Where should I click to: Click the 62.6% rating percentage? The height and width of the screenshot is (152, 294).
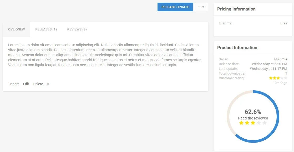[x=253, y=112]
